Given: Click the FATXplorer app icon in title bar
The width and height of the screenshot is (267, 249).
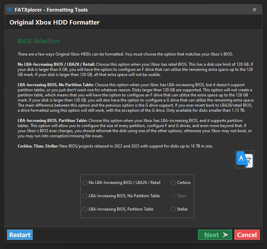Looking at the screenshot, I should pos(10,10).
